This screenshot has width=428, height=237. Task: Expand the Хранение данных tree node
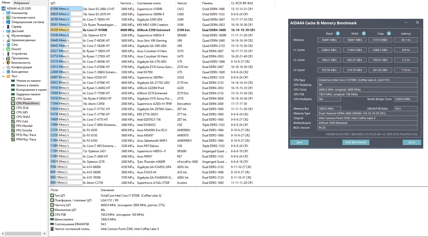(3, 40)
